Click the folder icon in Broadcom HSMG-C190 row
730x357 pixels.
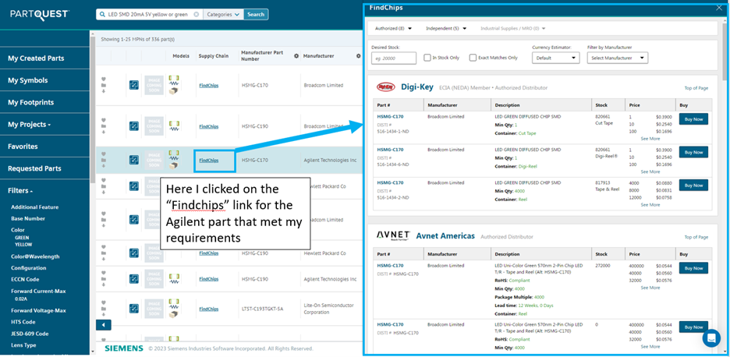coord(104,126)
